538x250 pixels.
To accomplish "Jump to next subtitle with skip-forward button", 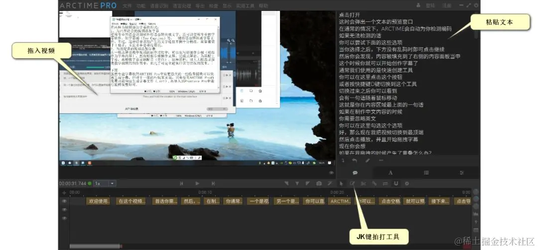I will click(213, 183).
